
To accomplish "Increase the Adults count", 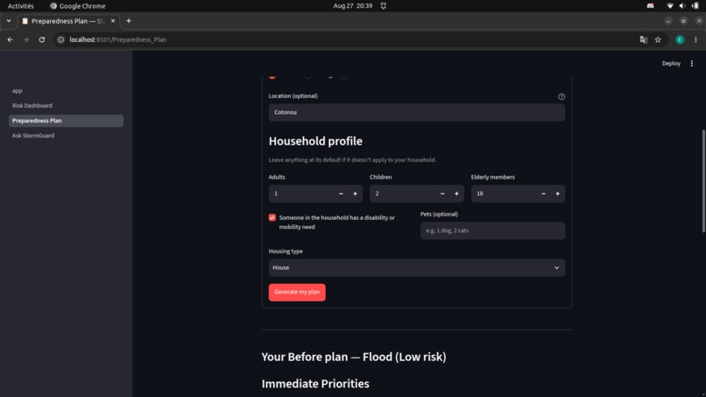I will 355,194.
